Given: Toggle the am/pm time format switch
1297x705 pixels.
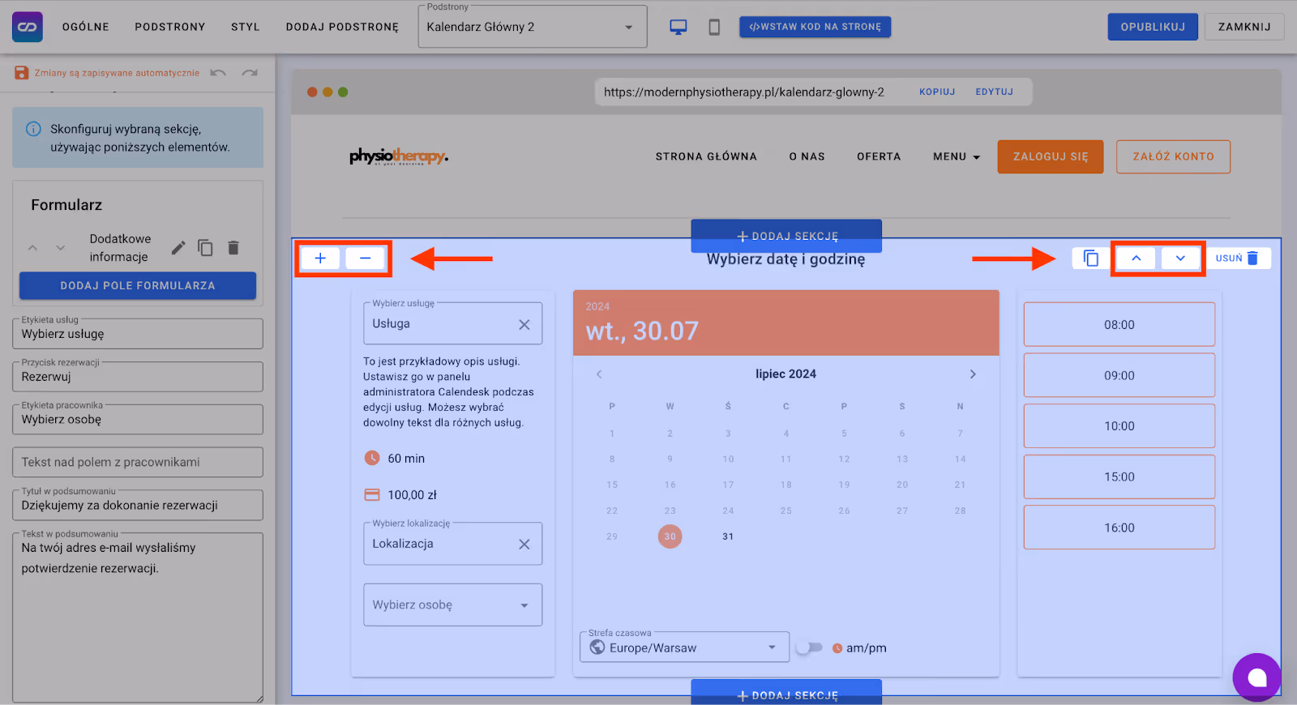Looking at the screenshot, I should tap(809, 647).
